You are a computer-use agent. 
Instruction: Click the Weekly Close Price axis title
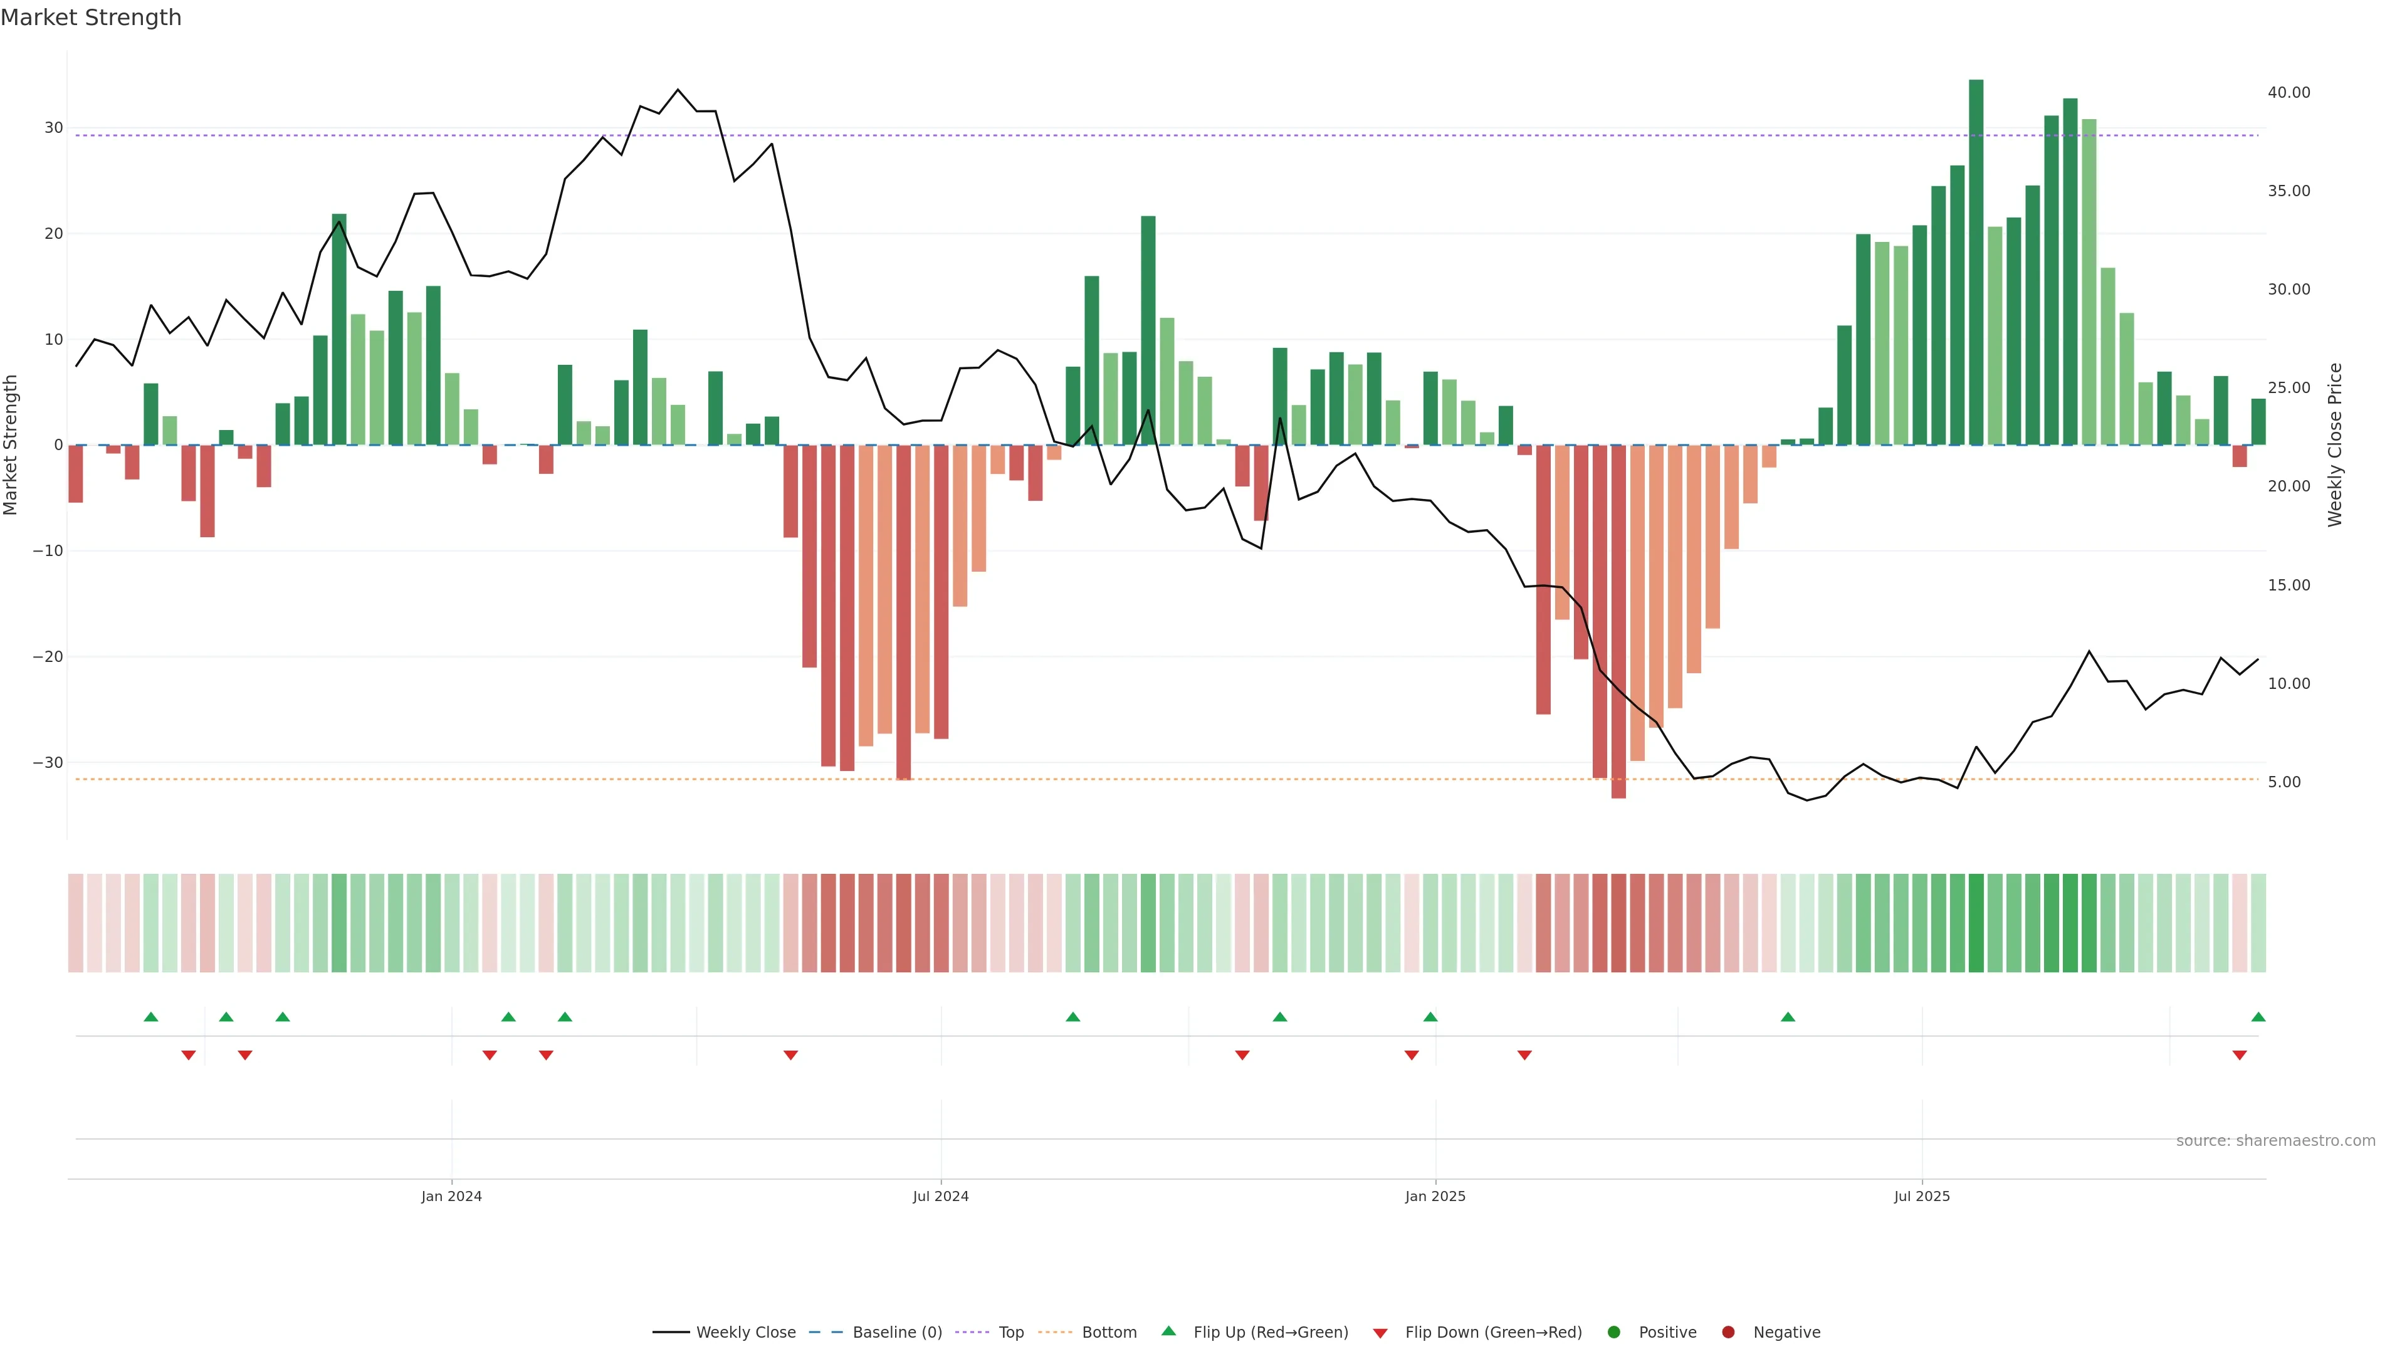click(2335, 445)
